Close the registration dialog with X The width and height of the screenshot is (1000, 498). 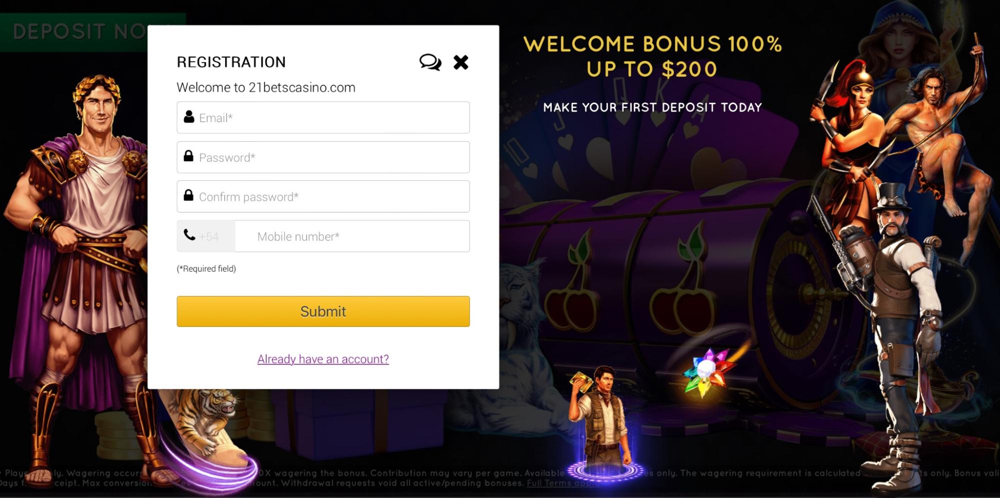point(461,62)
